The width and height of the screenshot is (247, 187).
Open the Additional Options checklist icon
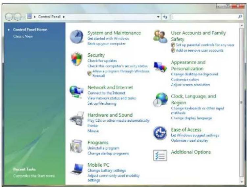point(160,155)
